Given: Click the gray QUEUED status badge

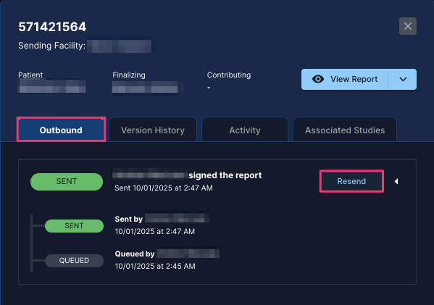Looking at the screenshot, I should click(74, 261).
